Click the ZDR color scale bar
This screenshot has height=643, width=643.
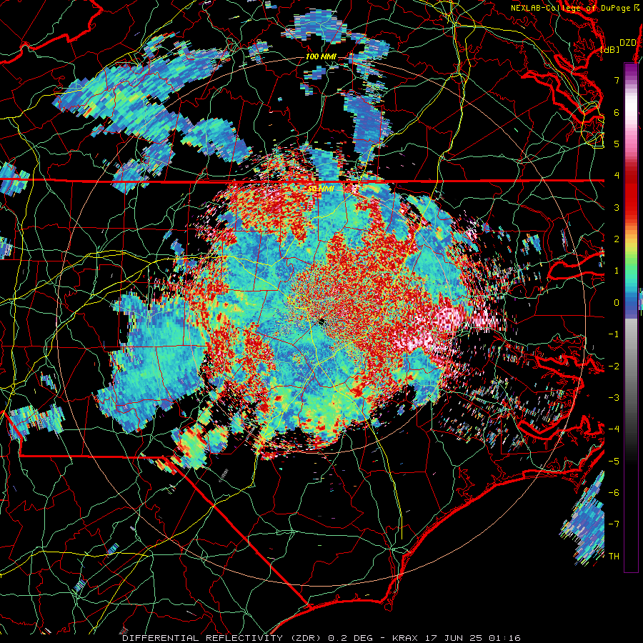pos(631,317)
